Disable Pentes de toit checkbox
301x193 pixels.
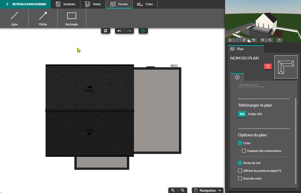pyautogui.click(x=240, y=163)
